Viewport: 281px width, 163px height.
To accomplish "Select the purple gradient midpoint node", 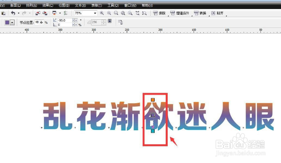I will click(153, 115).
